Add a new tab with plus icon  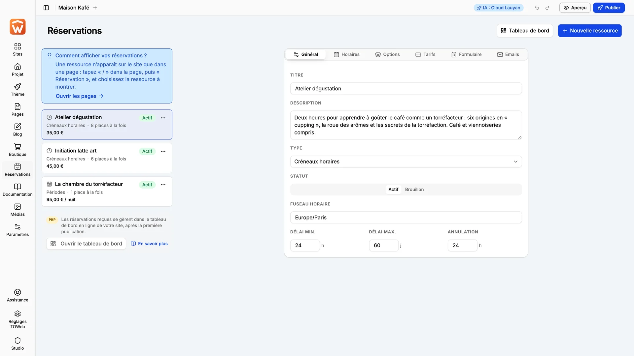(95, 8)
